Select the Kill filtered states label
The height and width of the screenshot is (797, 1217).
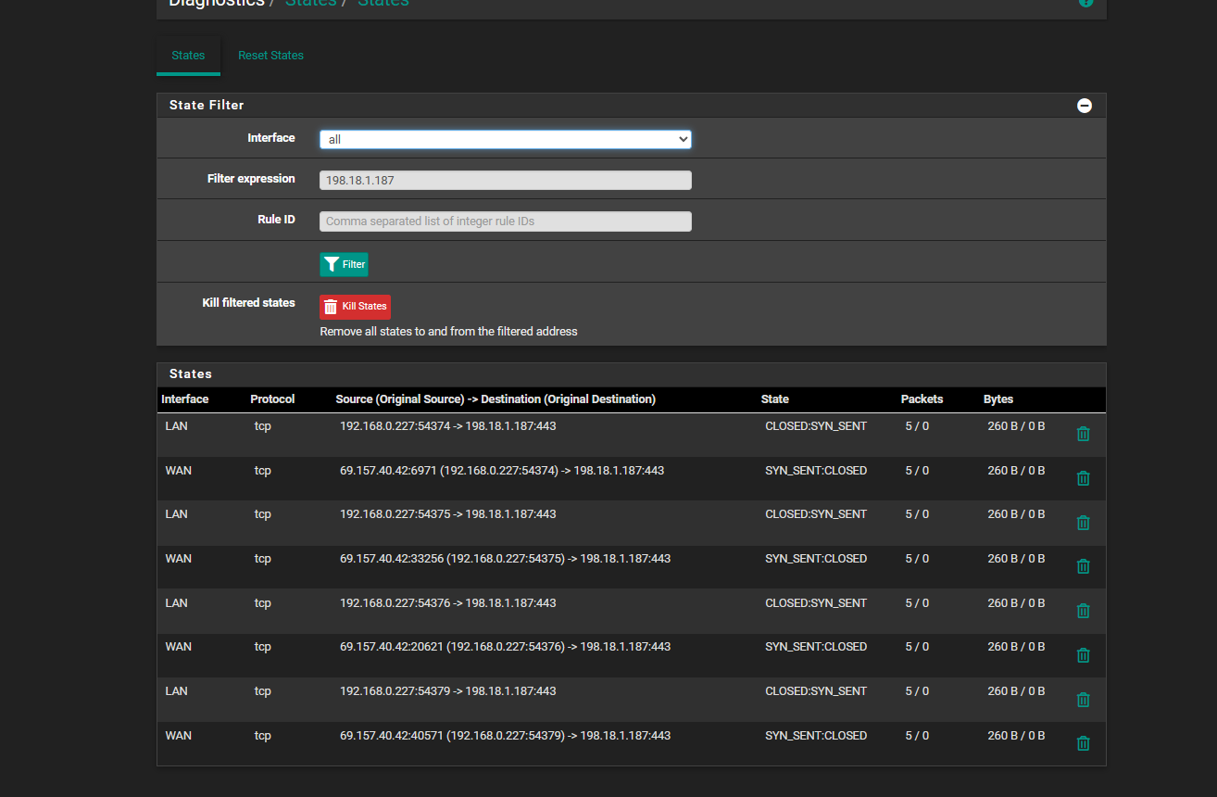[248, 303]
